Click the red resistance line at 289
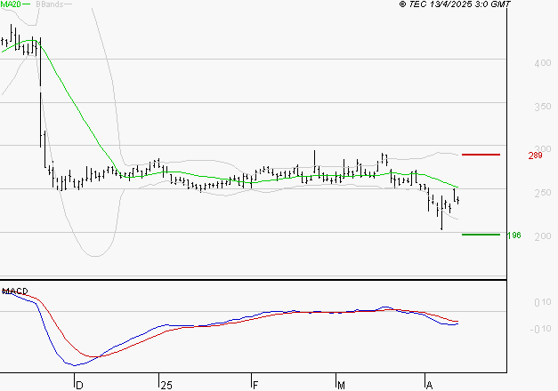The image size is (558, 391). [481, 155]
